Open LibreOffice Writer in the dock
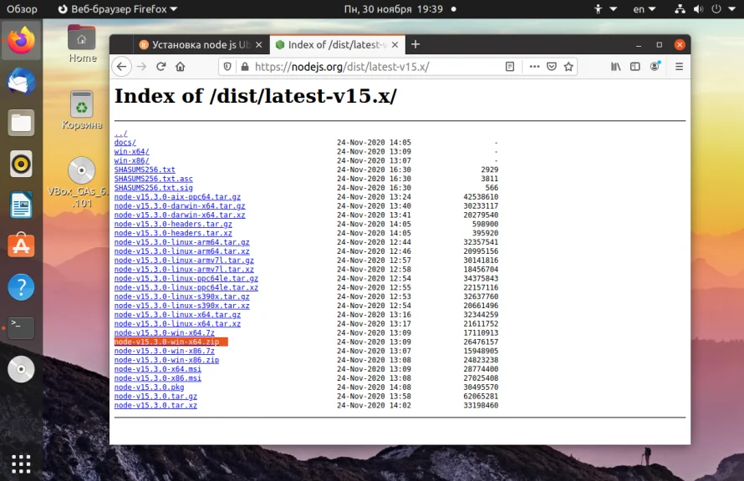Screen dimensions: 744x481 [21, 205]
